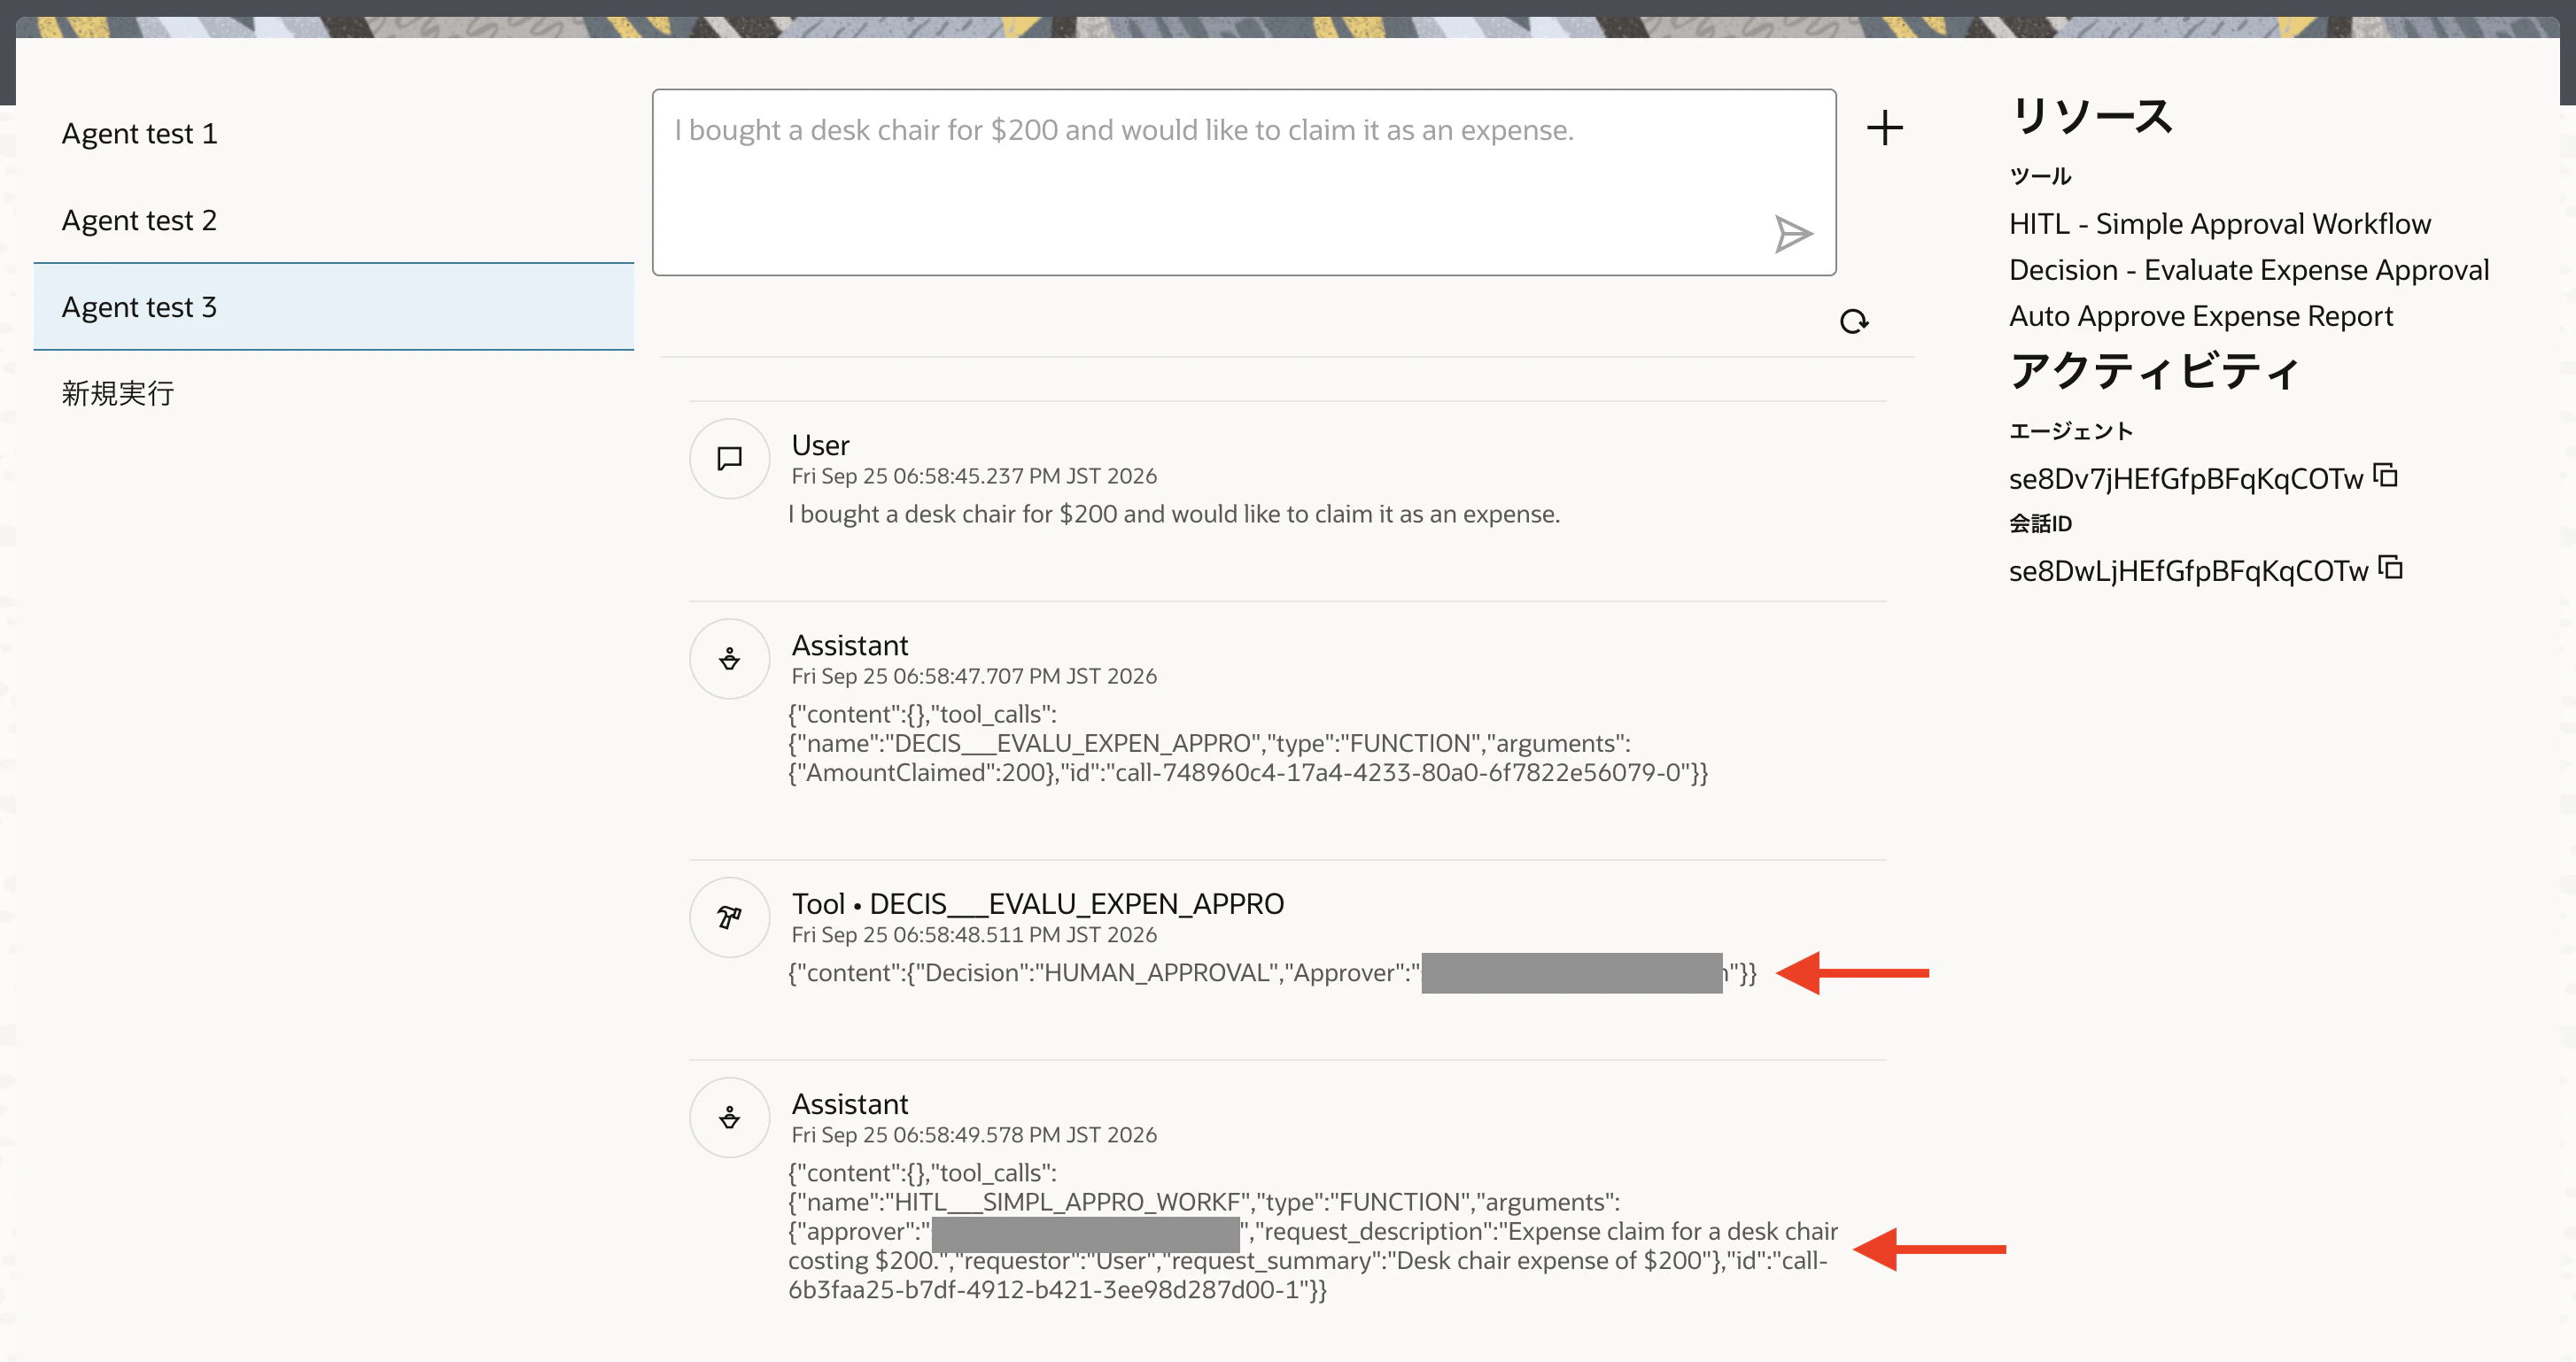Image resolution: width=2576 pixels, height=1362 pixels.
Task: Click the ツール label
Action: coord(2040,176)
